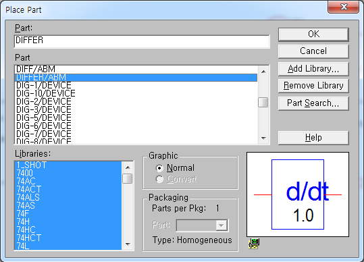The height and width of the screenshot is (262, 364).
Task: Click the part list scroll up arrow
Action: [263, 72]
